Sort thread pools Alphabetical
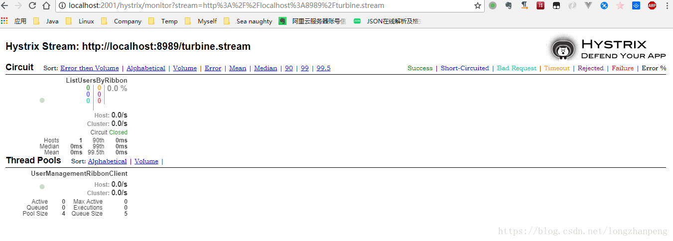Image resolution: width=673 pixels, height=241 pixels. 108,161
